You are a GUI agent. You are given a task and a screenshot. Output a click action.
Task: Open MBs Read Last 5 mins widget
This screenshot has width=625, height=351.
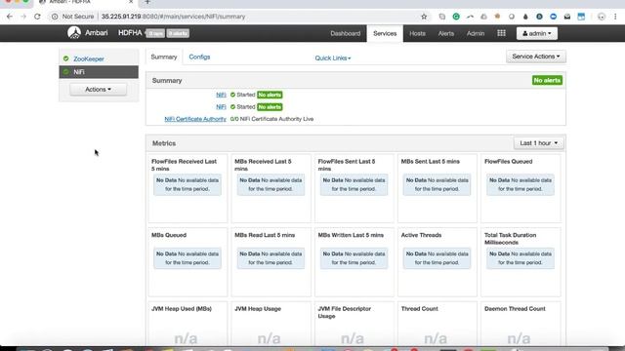click(x=271, y=262)
